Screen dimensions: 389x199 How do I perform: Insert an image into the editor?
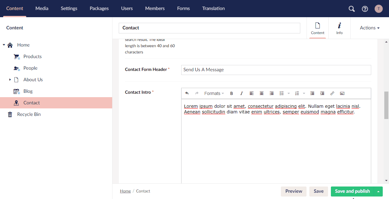(342, 93)
